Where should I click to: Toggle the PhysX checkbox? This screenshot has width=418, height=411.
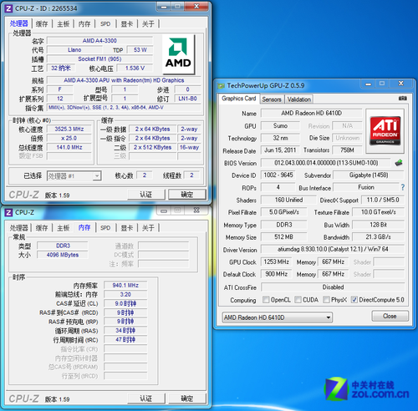point(326,300)
